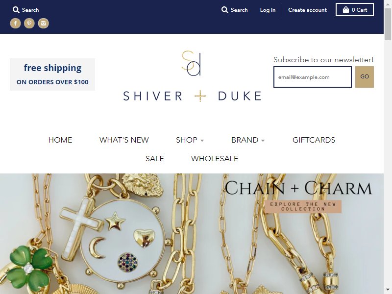Click the SD monogram logo

tap(191, 63)
